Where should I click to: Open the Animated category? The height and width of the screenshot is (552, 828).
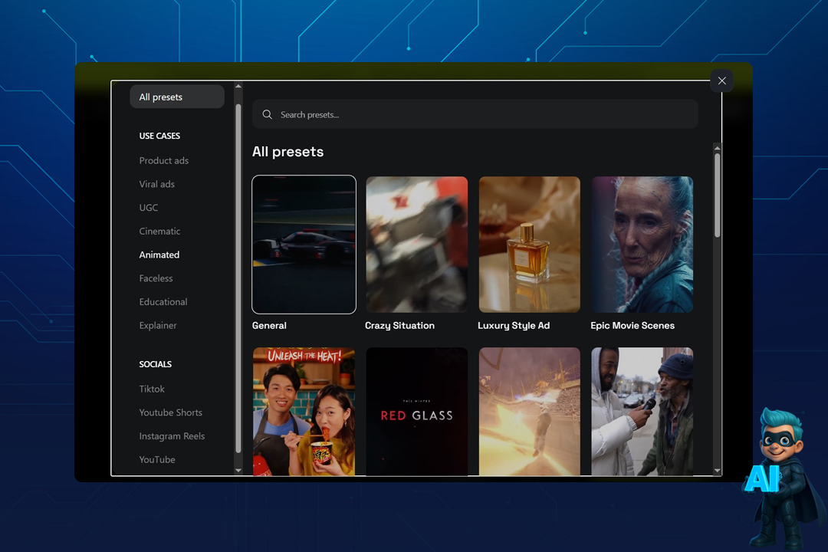click(x=159, y=255)
